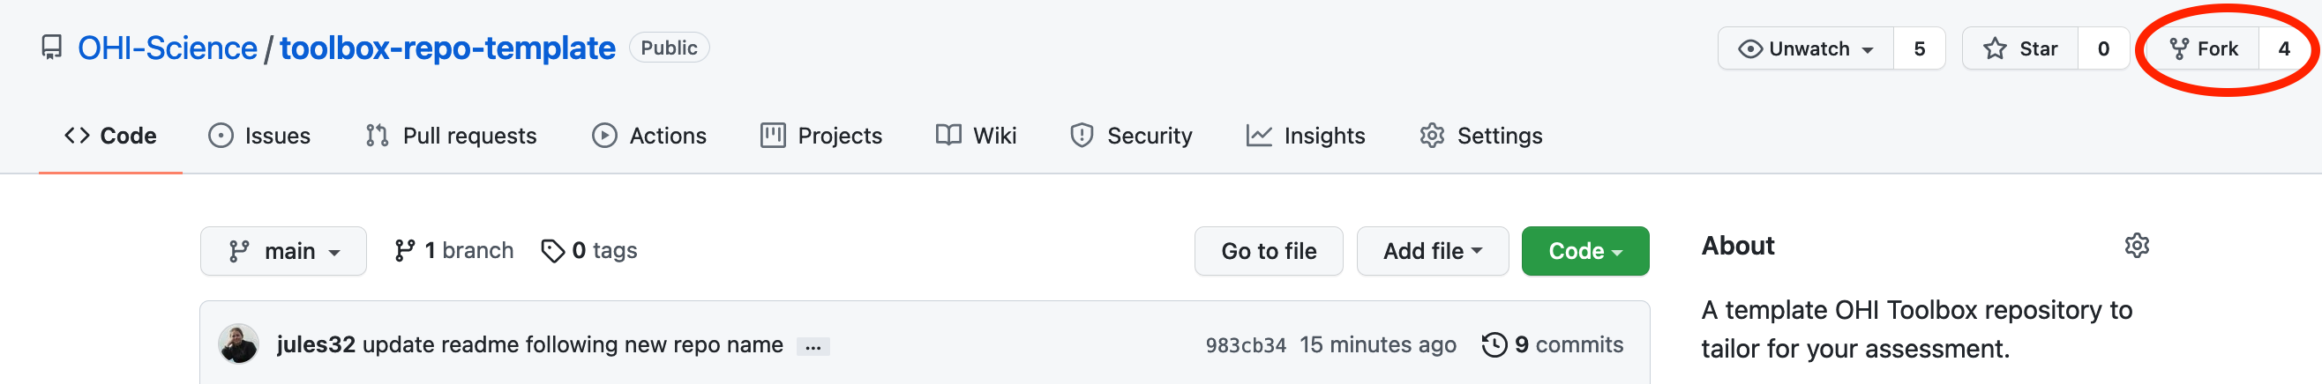The height and width of the screenshot is (384, 2322).
Task: Open the OHI-Science organization link
Action: (x=168, y=48)
